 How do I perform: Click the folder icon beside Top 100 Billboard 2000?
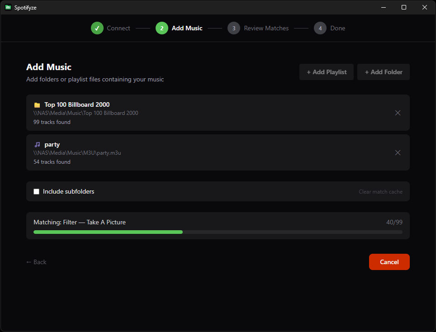(x=37, y=104)
